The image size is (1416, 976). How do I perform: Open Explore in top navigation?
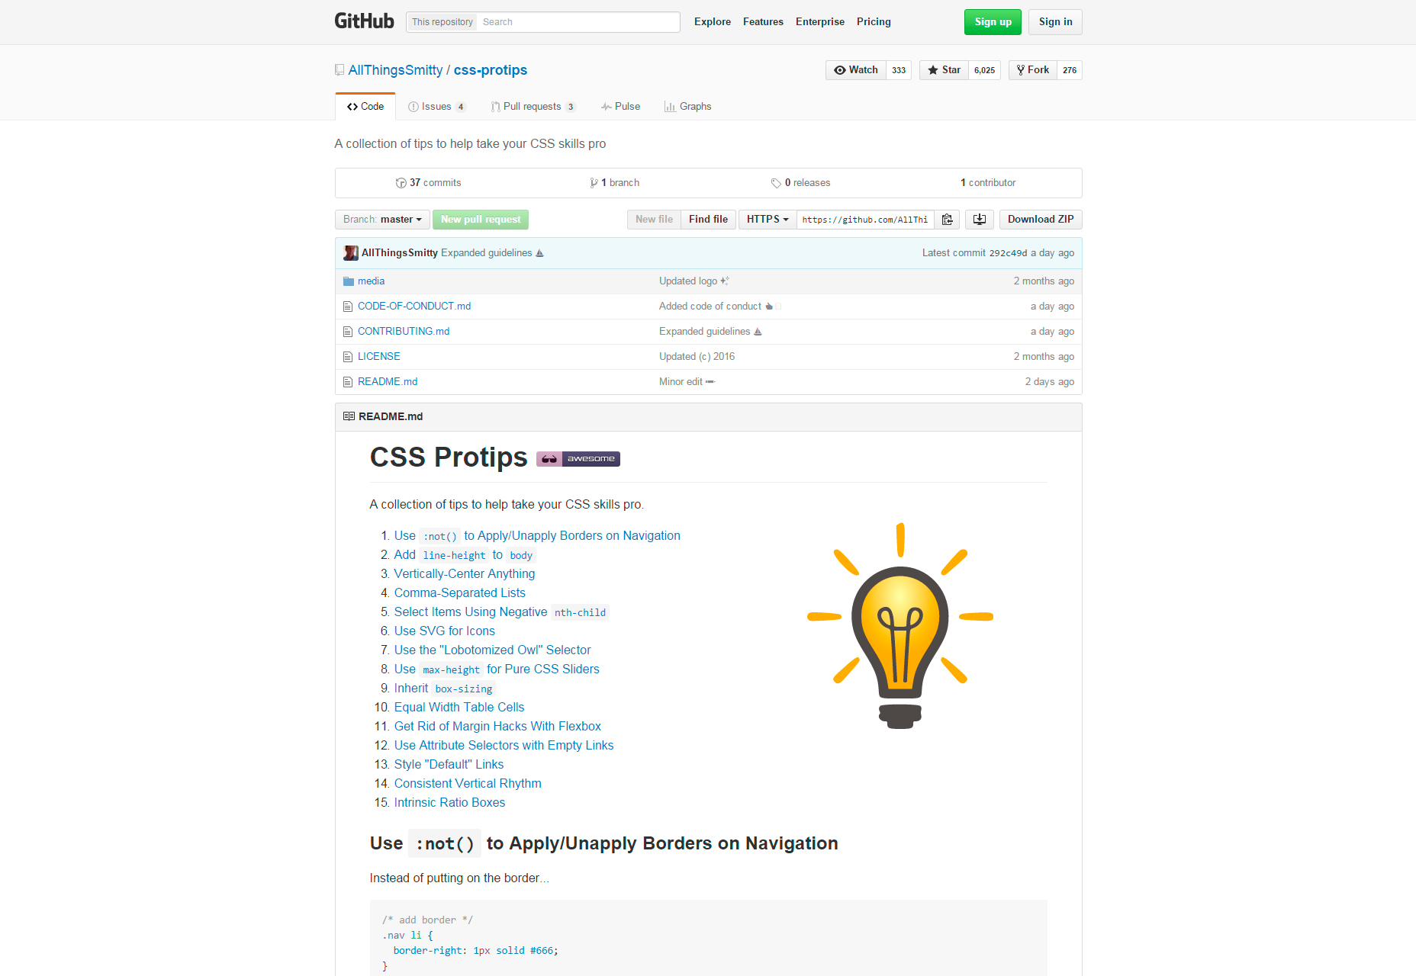coord(713,22)
